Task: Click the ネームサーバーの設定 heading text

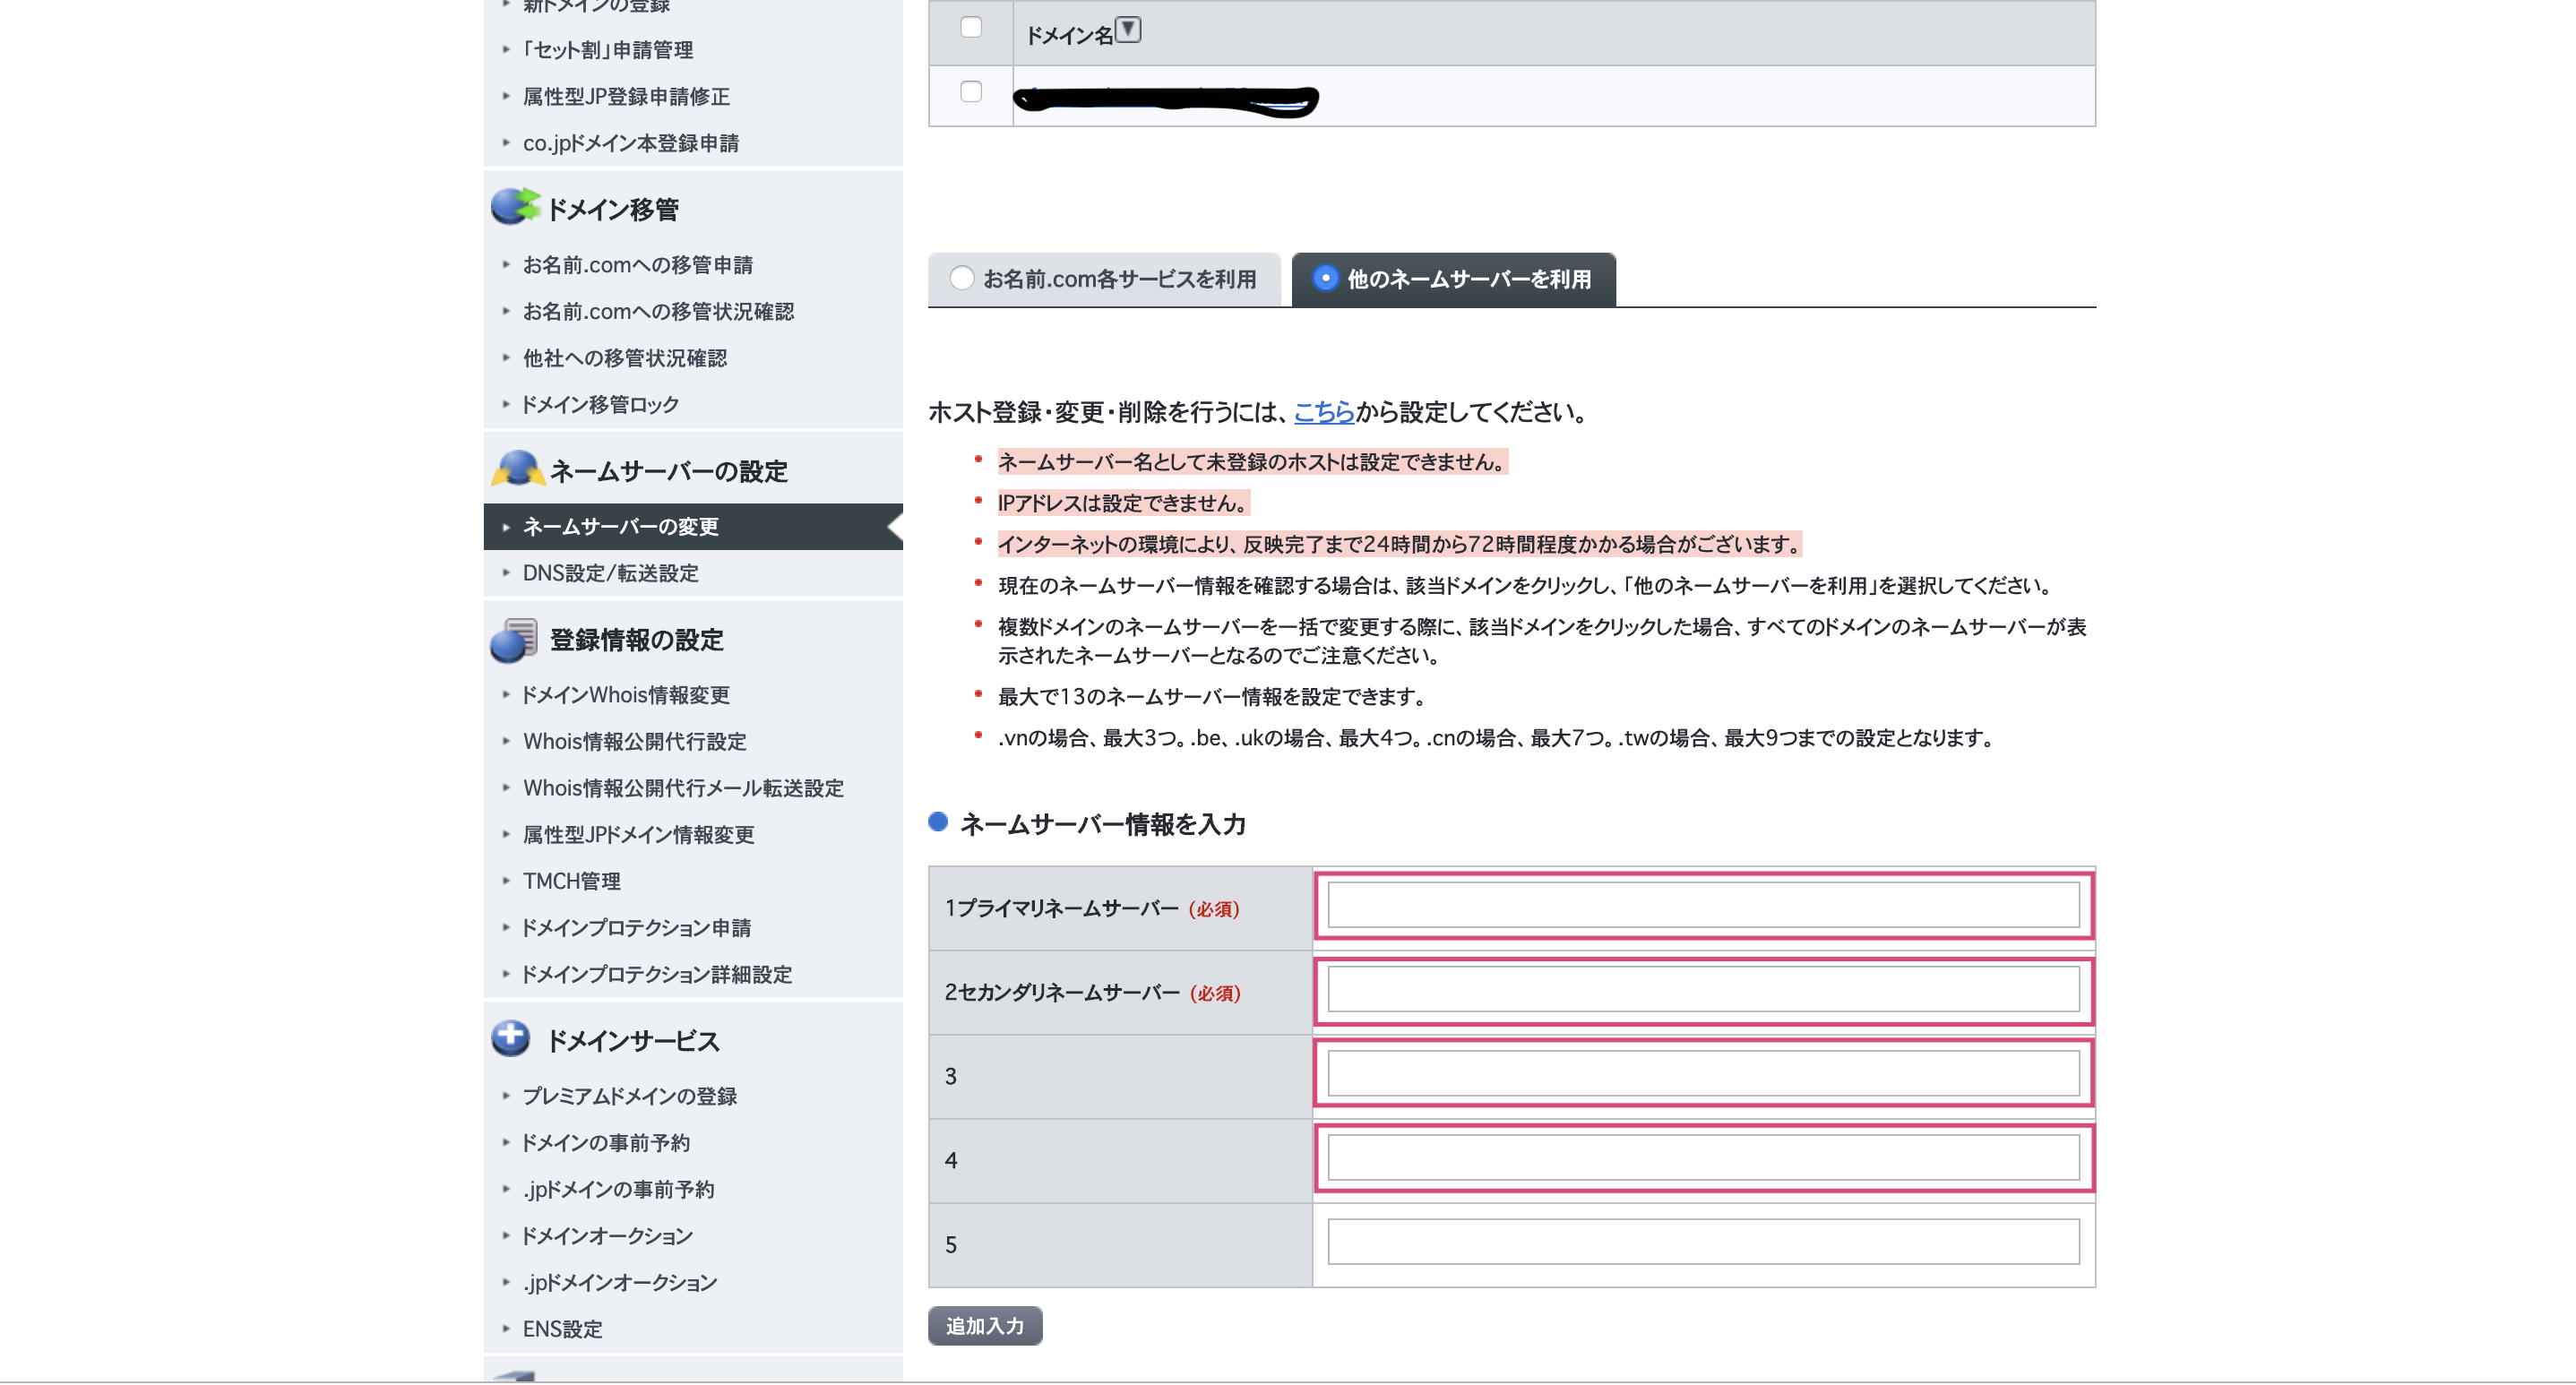Action: 669,471
